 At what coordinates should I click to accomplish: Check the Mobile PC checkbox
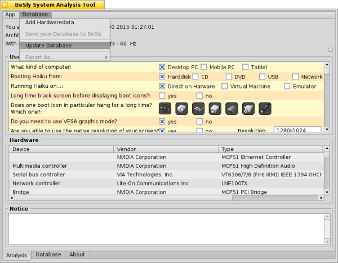[x=204, y=67]
